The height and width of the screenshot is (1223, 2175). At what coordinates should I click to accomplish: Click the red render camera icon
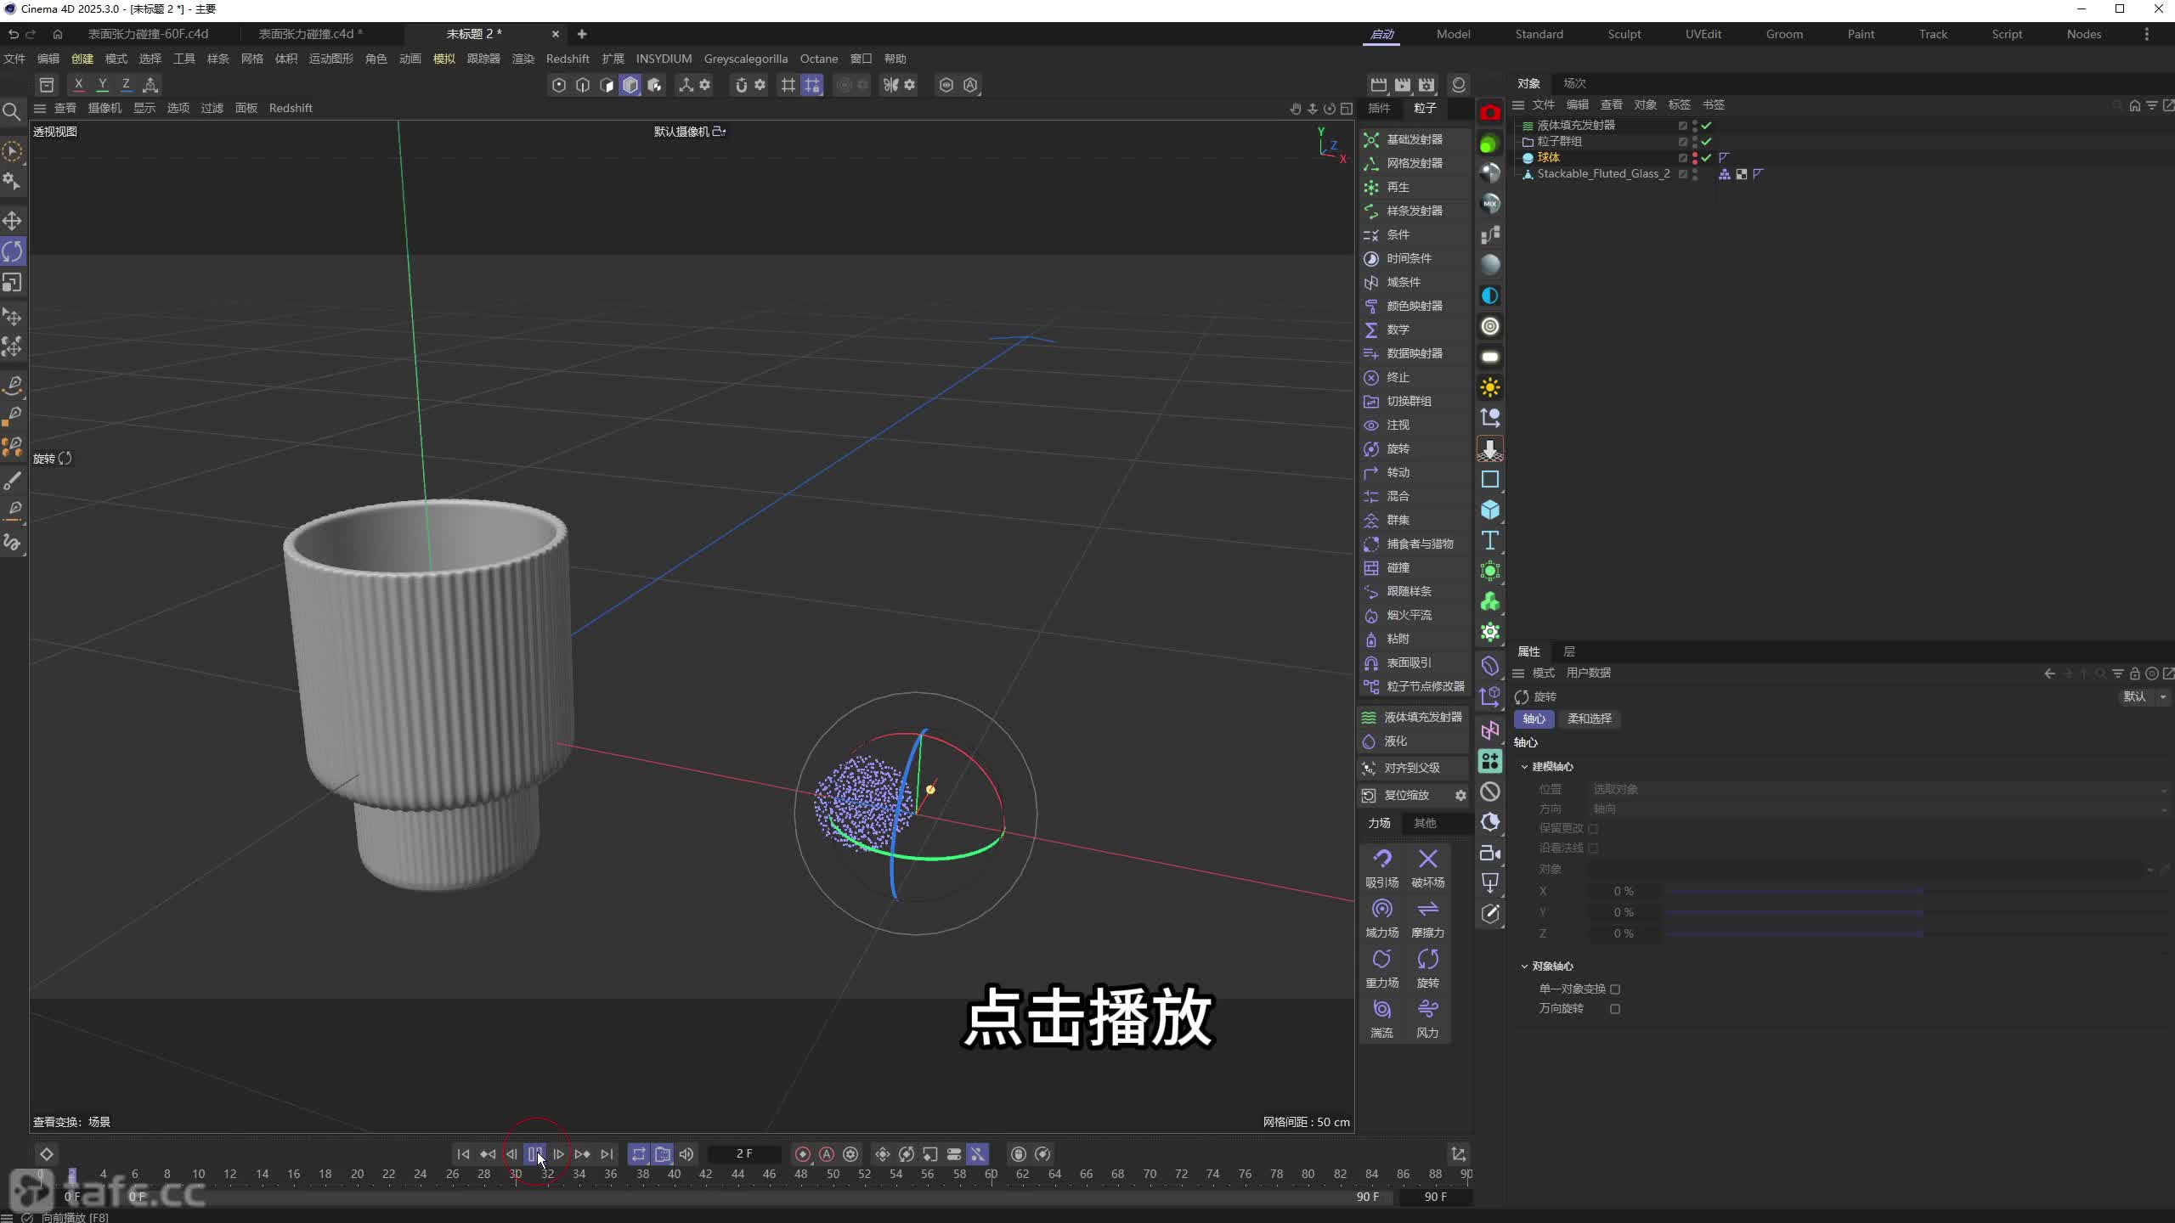coord(1489,112)
